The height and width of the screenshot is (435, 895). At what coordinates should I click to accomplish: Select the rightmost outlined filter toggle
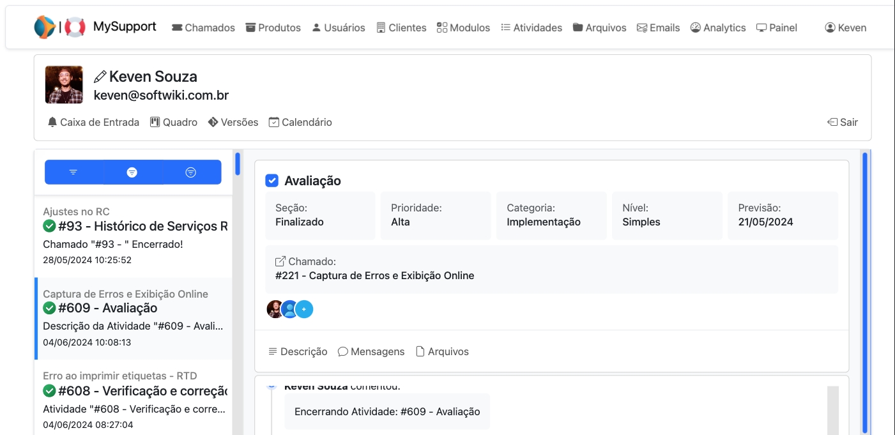190,172
